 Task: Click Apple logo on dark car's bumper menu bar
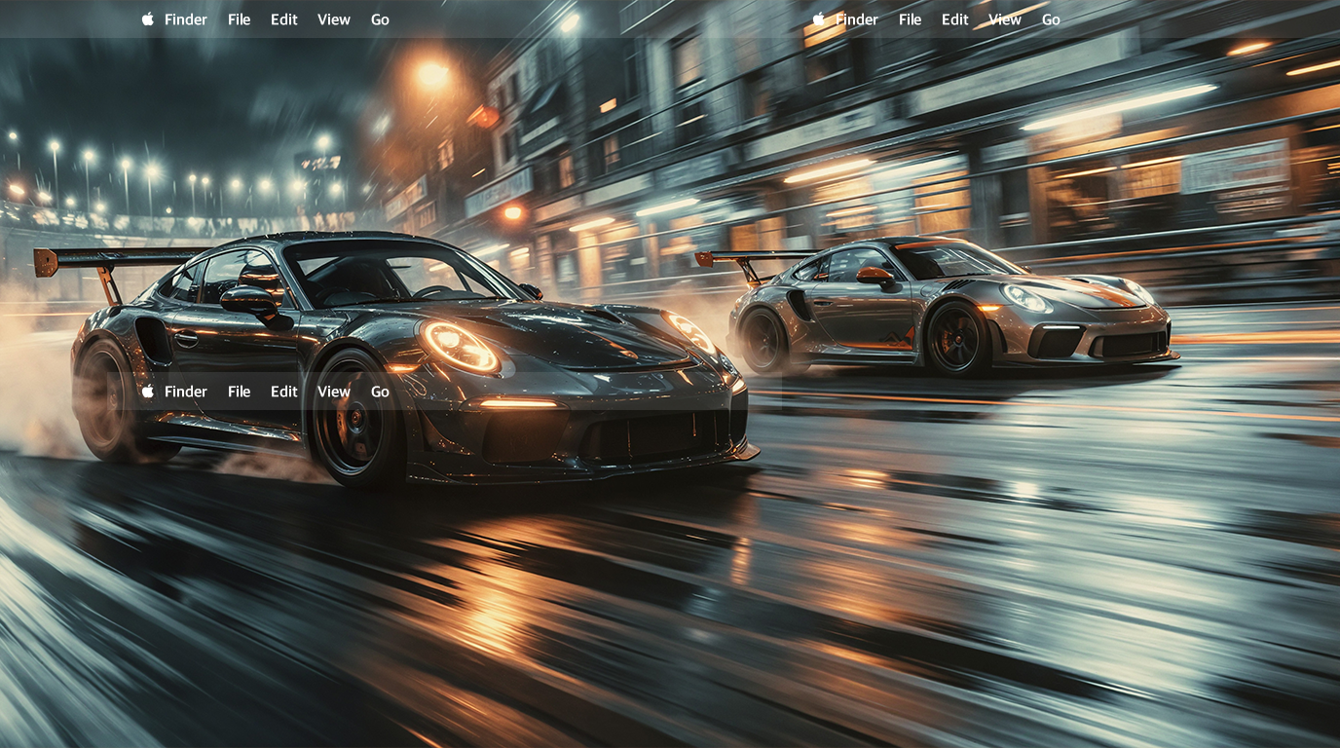[148, 392]
